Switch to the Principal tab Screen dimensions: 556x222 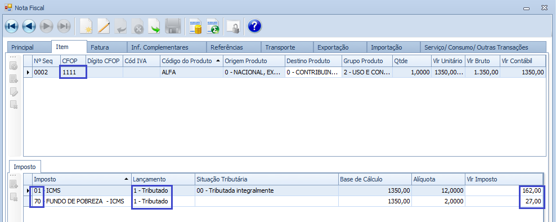(29, 47)
